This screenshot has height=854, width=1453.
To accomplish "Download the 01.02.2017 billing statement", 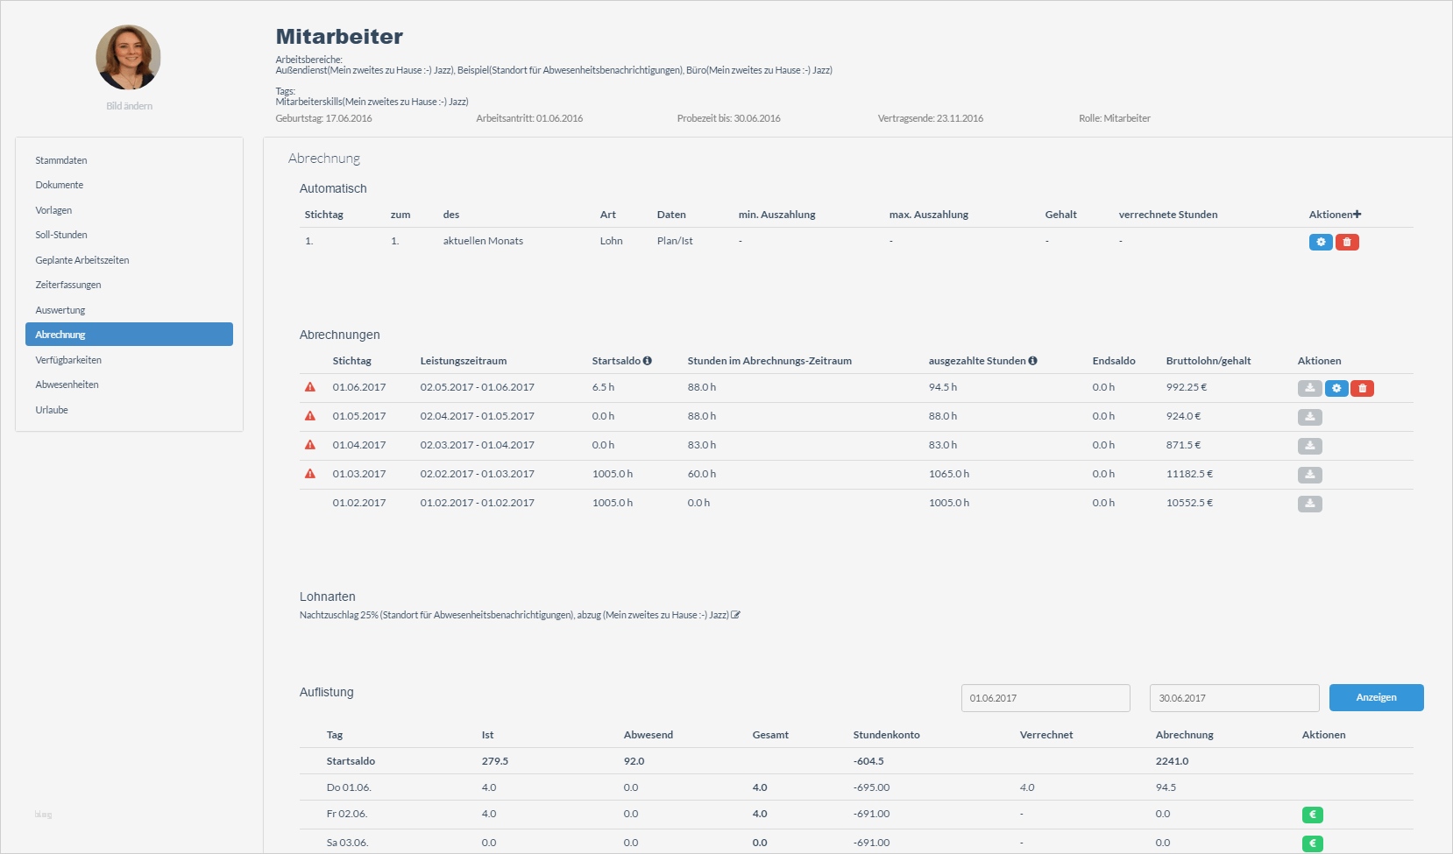I will 1309,504.
